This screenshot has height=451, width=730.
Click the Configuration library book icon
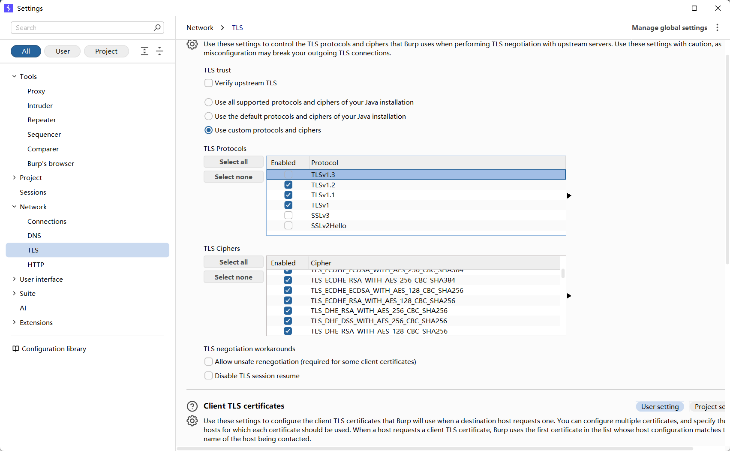tap(16, 349)
